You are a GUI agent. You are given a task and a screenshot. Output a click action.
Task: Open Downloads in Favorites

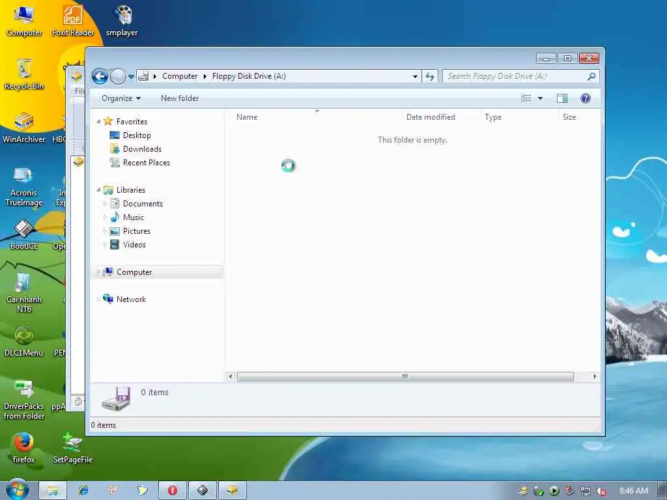(142, 149)
